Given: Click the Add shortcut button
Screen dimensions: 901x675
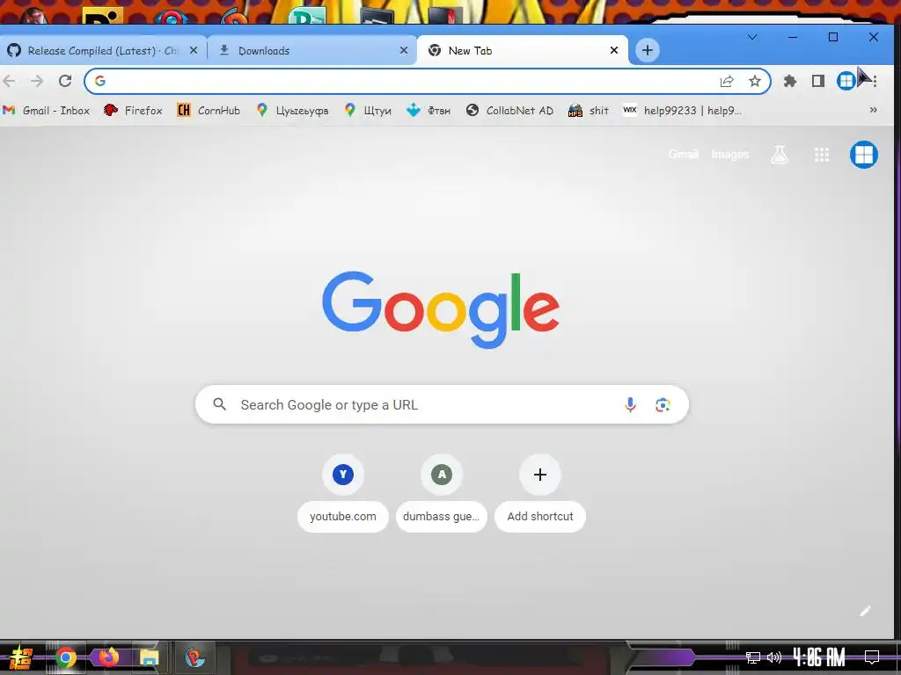Looking at the screenshot, I should pyautogui.click(x=540, y=494).
